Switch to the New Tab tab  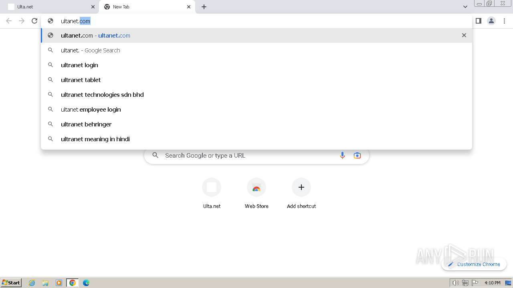coord(147,7)
